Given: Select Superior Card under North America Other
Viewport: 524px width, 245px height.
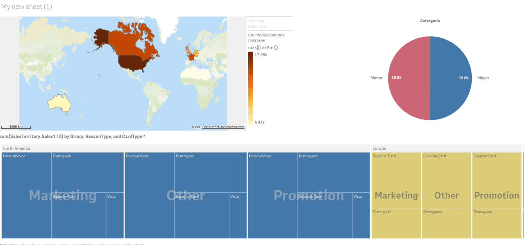Looking at the screenshot, I should (202, 216).
